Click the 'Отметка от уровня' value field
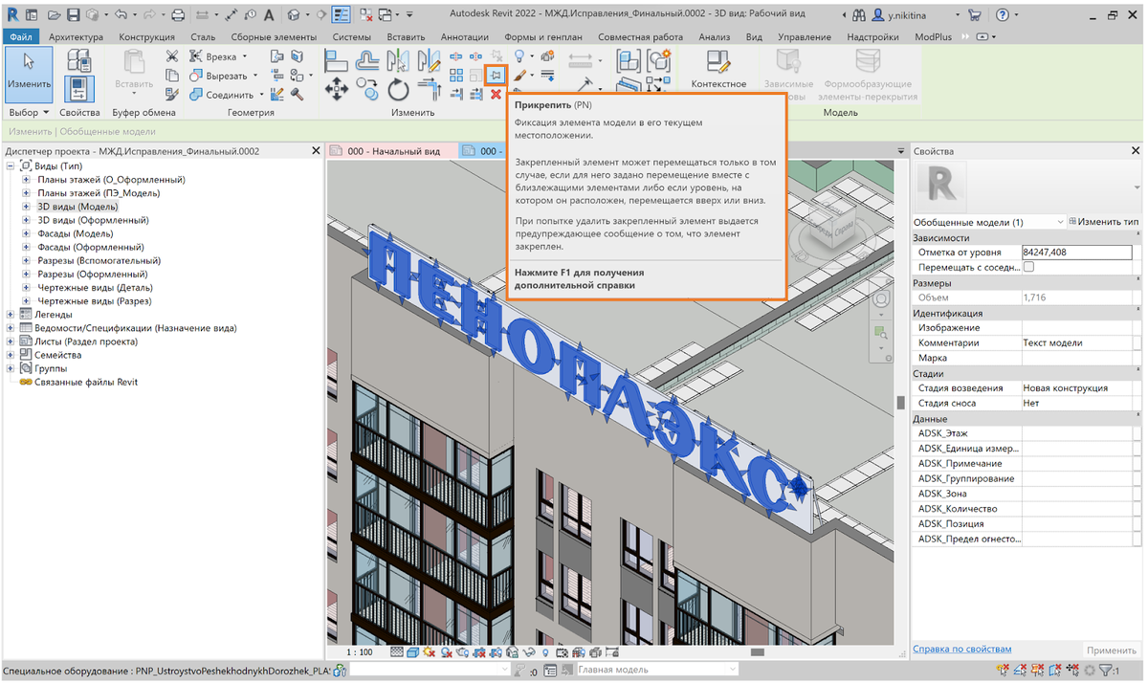The width and height of the screenshot is (1148, 683). [x=1075, y=252]
